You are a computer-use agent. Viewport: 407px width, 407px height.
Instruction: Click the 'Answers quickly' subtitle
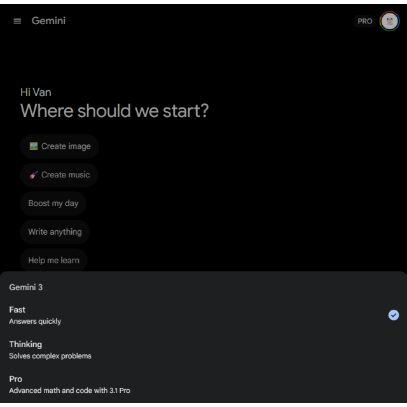(35, 322)
